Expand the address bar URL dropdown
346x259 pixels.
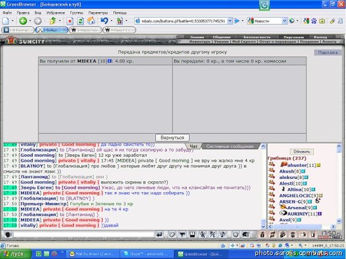coord(230,21)
